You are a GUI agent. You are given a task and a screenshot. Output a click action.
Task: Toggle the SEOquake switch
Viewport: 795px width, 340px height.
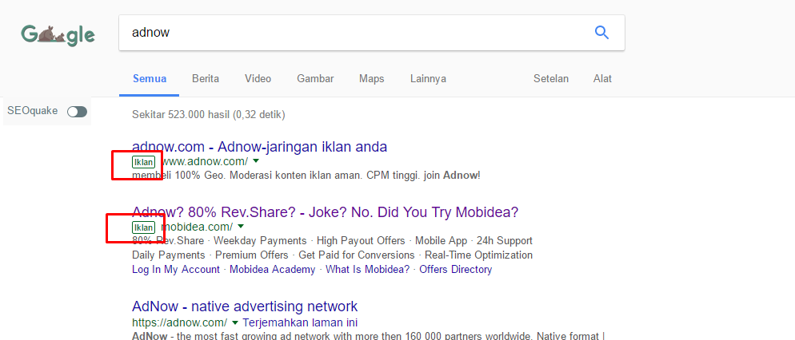click(x=77, y=112)
